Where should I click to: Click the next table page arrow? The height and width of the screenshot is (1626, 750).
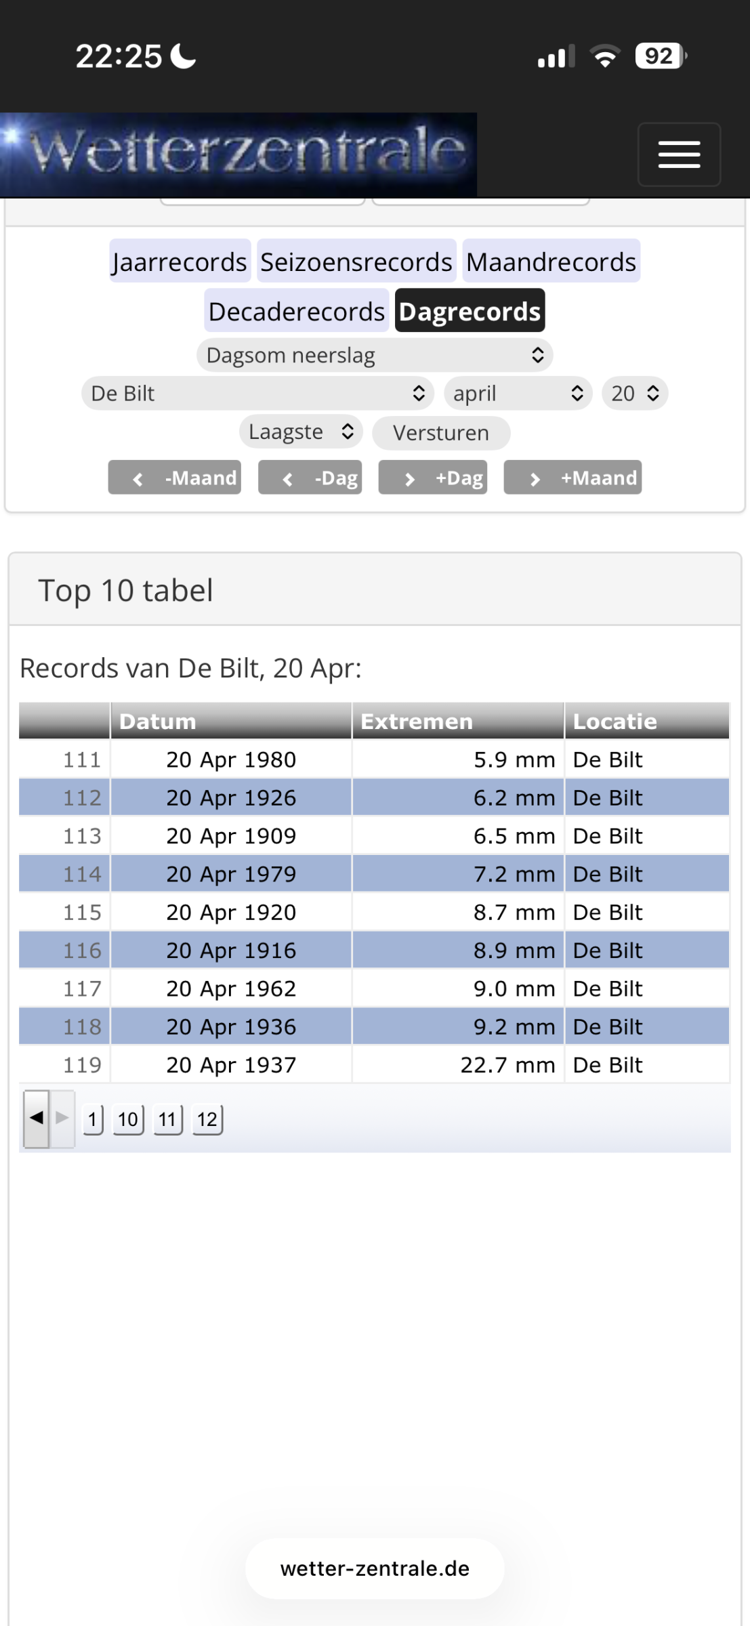click(62, 1118)
